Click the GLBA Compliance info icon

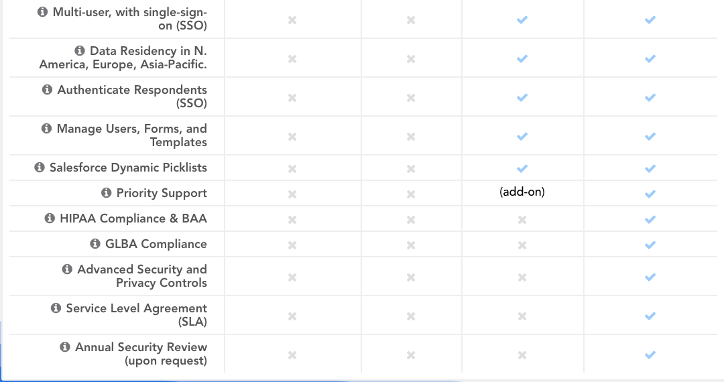[x=95, y=244]
